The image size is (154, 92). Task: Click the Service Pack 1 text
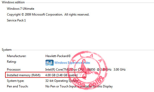16,20
